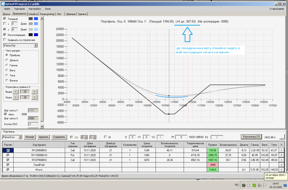Click the X button on the RI107500BK0 row
The image size is (288, 190).
coord(282,159)
